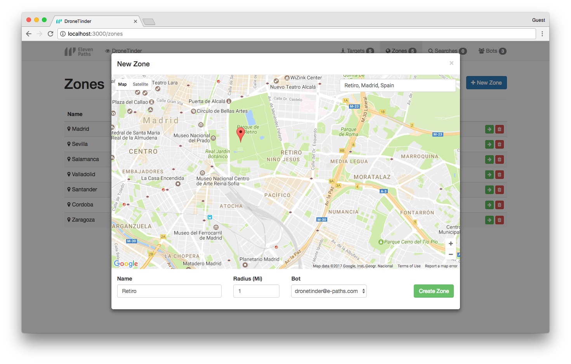
Task: Click the browser back arrow
Action: click(x=29, y=34)
